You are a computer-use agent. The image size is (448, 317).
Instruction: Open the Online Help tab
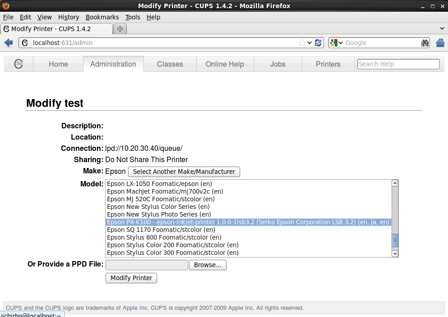click(x=225, y=64)
